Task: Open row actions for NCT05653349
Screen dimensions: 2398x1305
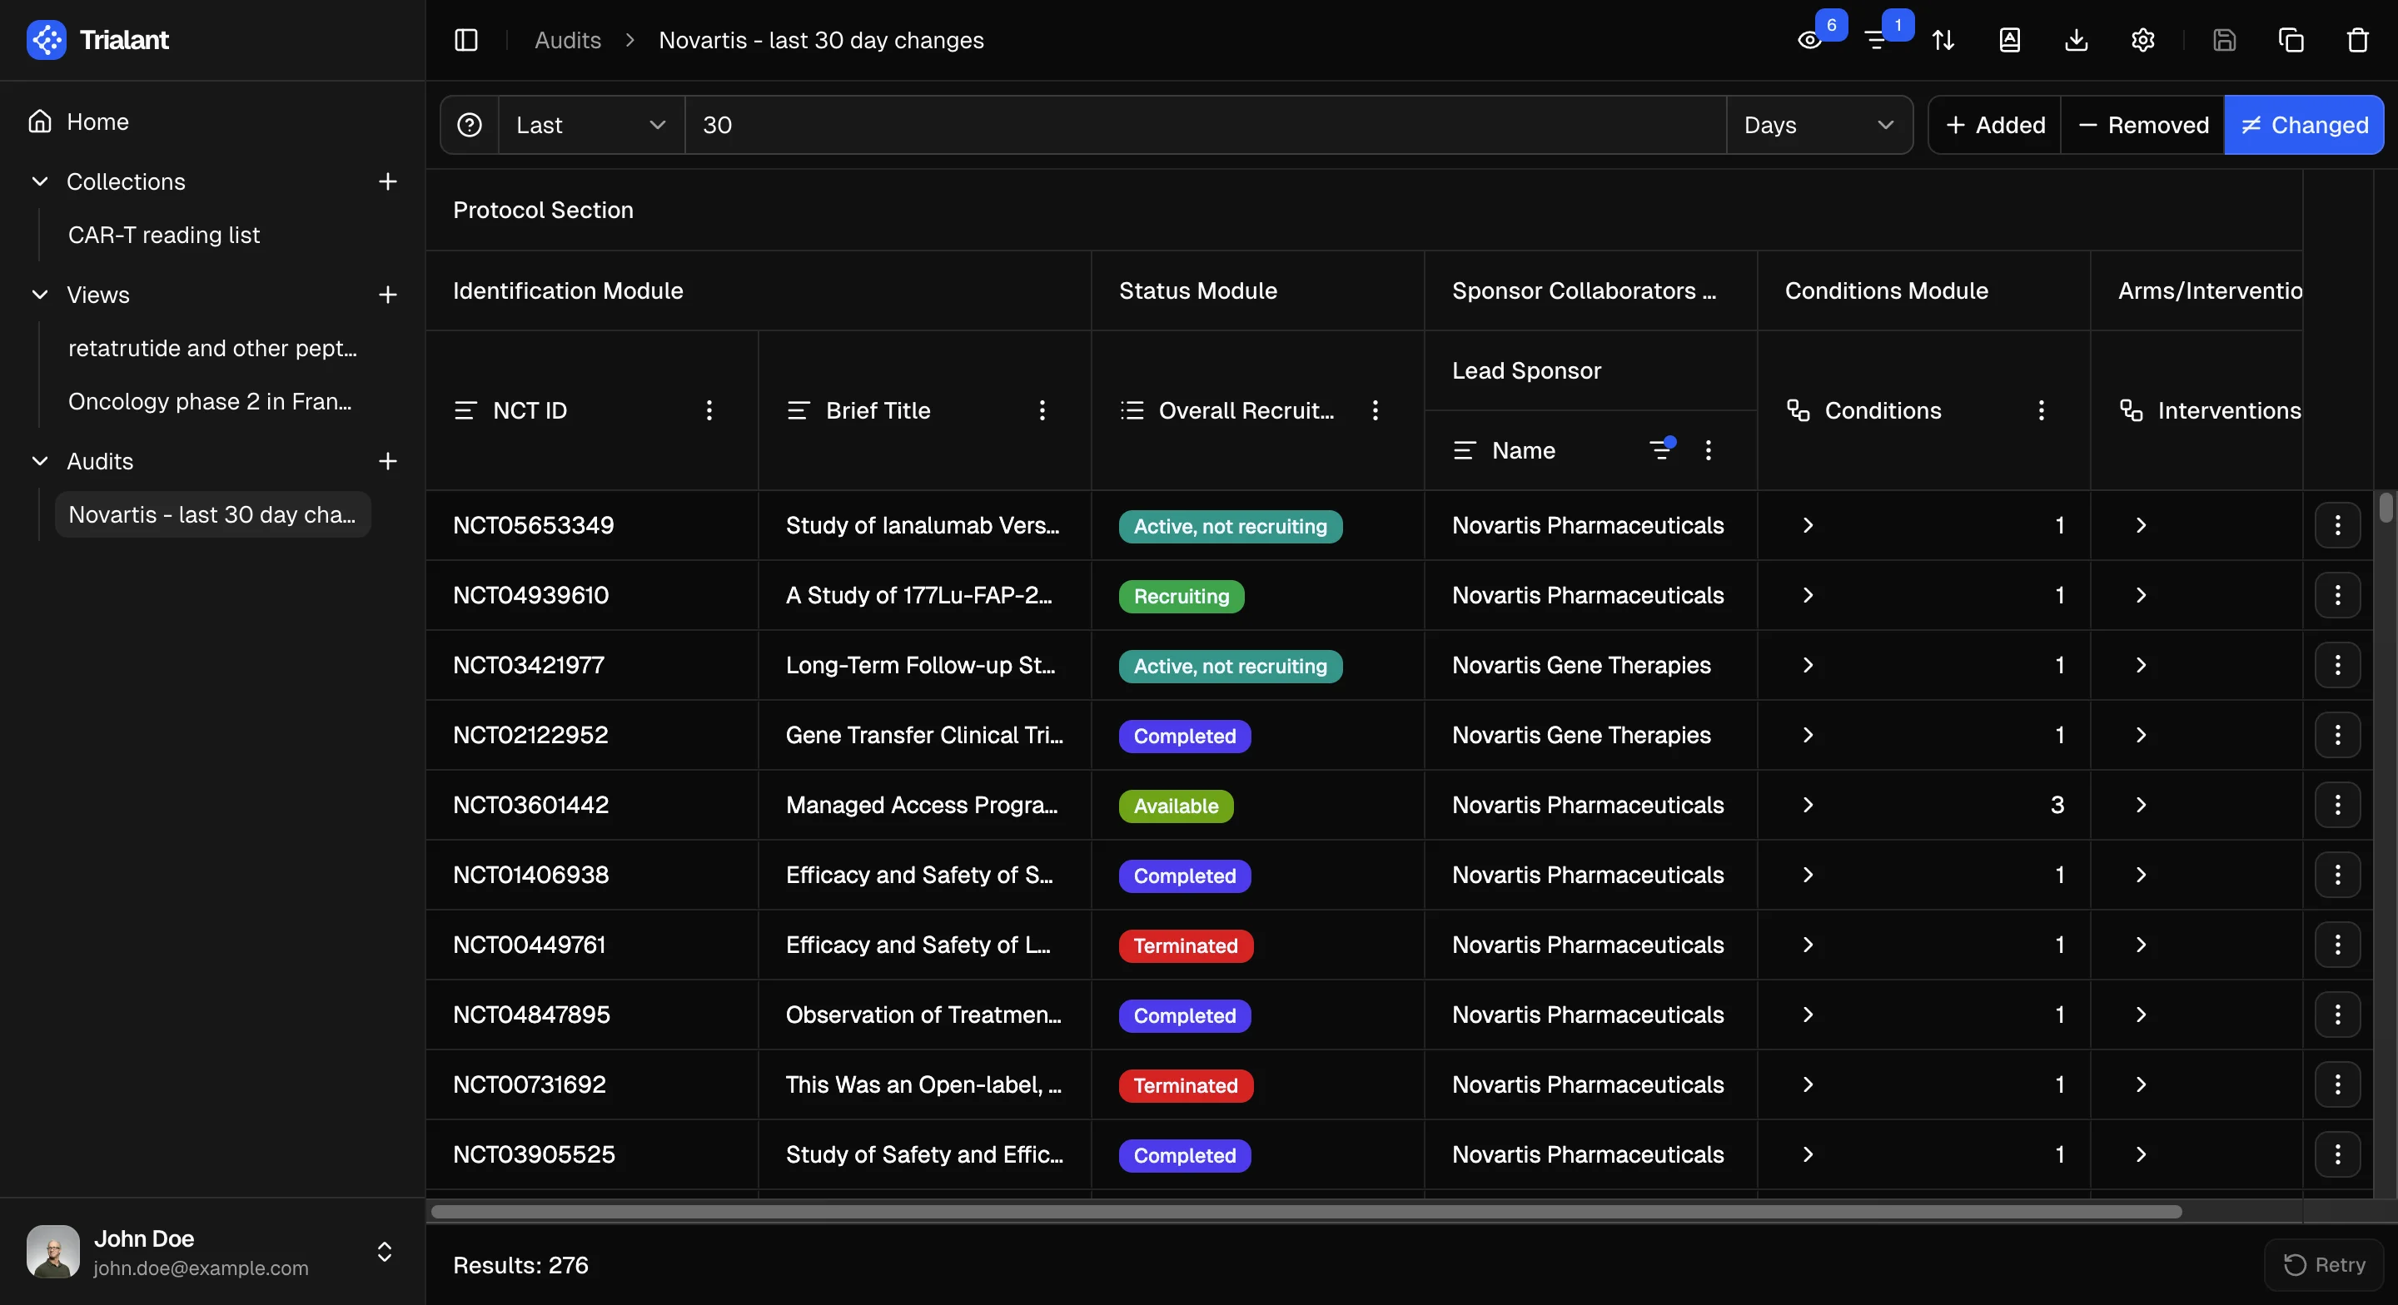Action: tap(2337, 526)
